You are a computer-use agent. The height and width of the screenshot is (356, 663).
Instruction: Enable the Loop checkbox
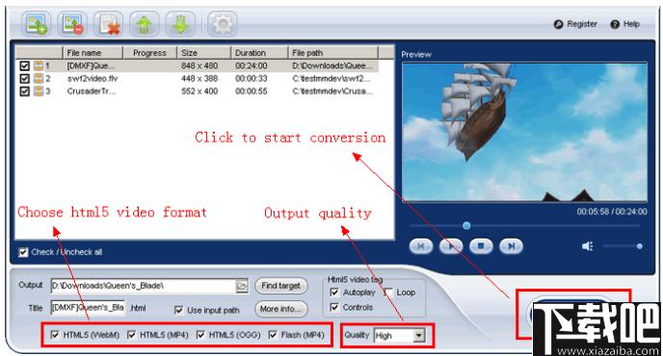click(388, 292)
